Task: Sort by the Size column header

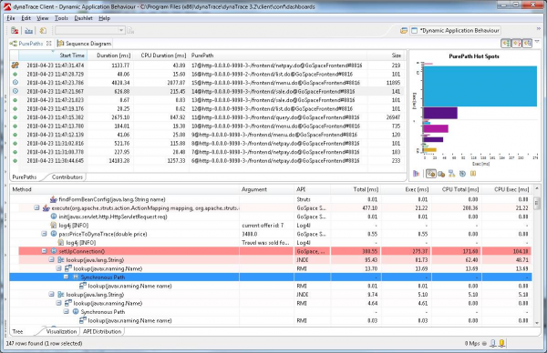Action: (x=386, y=55)
